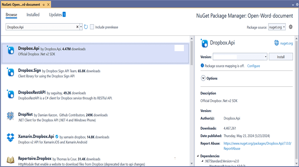Switch to the Installed tab
This screenshot has height=167, width=299.
pyautogui.click(x=33, y=15)
